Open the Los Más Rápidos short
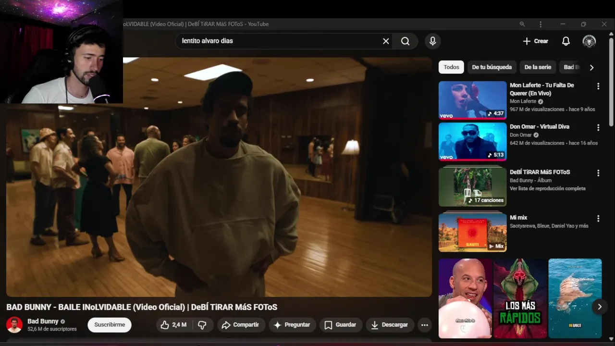Image resolution: width=615 pixels, height=346 pixels. pyautogui.click(x=520, y=298)
